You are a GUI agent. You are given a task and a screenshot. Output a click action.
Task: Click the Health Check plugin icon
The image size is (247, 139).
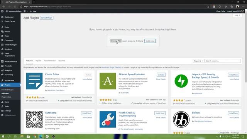tap(108, 119)
